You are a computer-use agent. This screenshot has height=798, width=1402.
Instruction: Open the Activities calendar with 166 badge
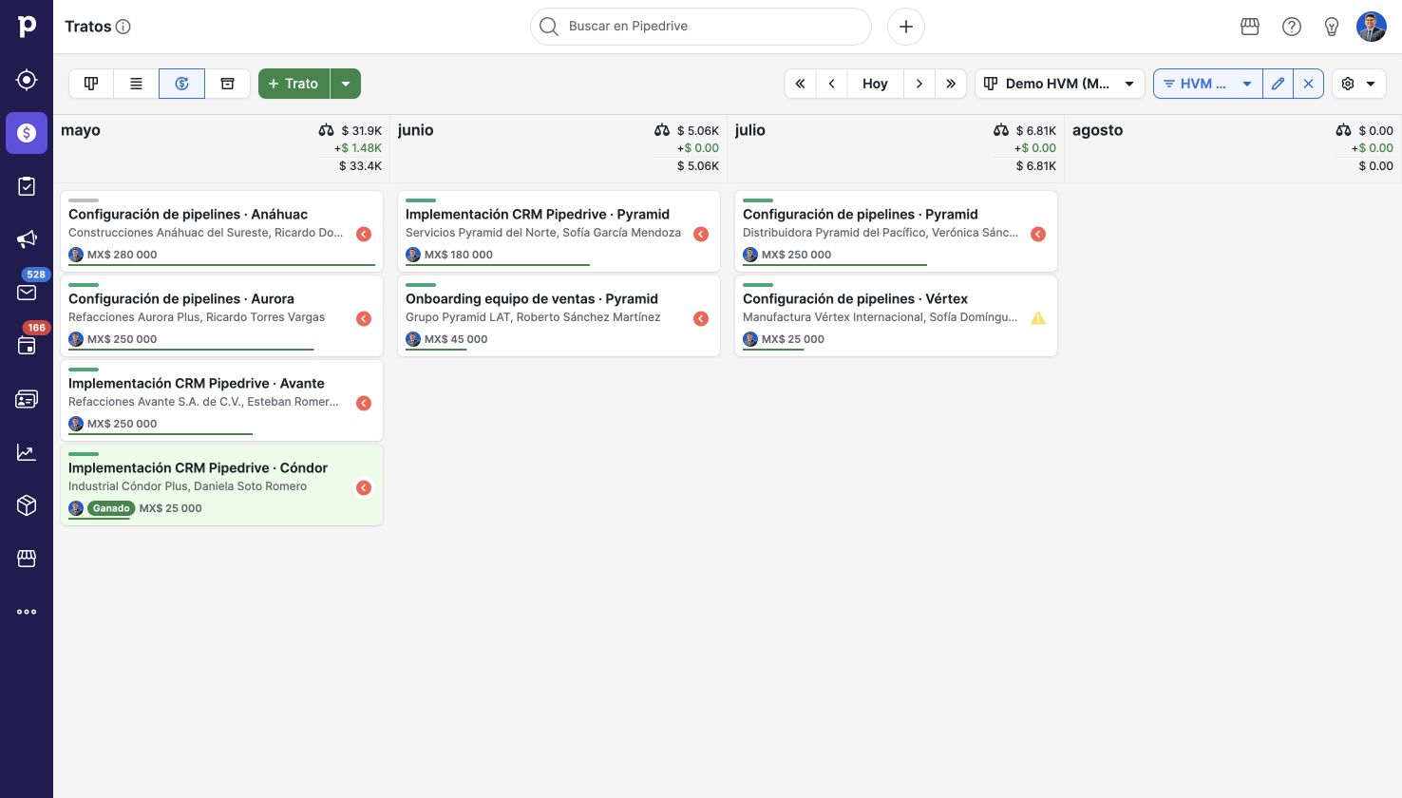(27, 346)
